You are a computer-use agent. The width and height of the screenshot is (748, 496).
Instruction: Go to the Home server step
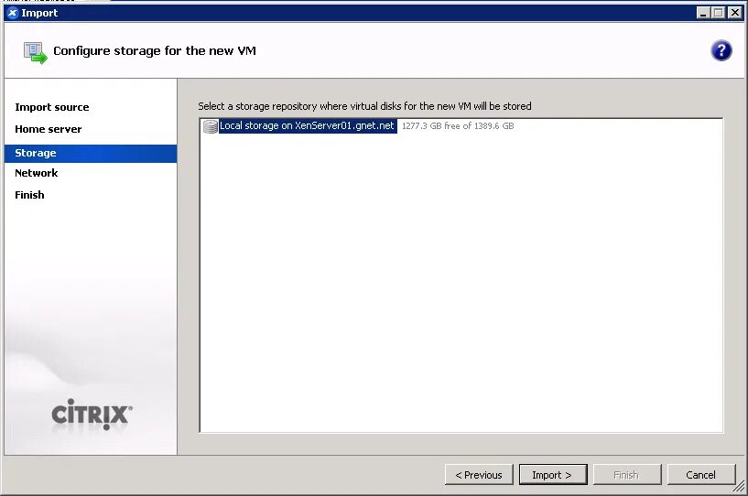pyautogui.click(x=49, y=129)
